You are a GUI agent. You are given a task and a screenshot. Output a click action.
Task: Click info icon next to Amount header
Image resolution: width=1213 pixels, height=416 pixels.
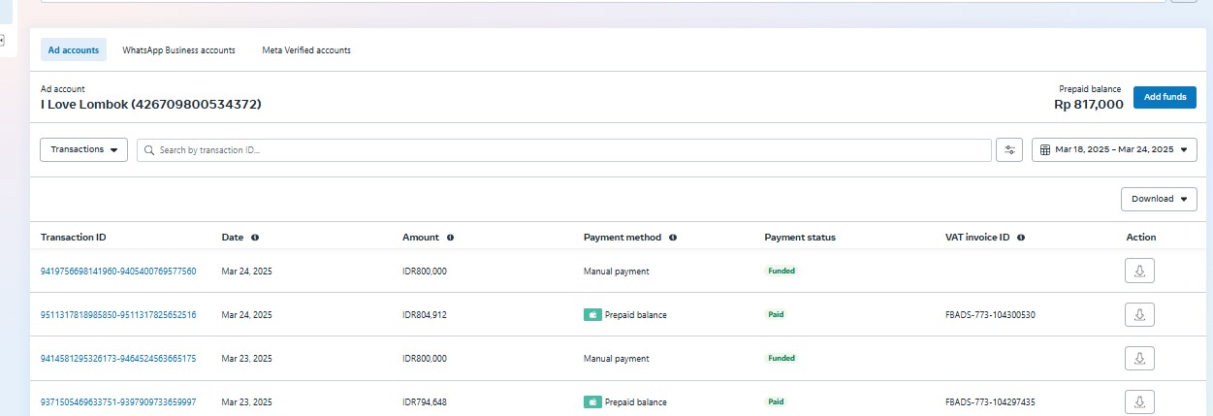451,238
